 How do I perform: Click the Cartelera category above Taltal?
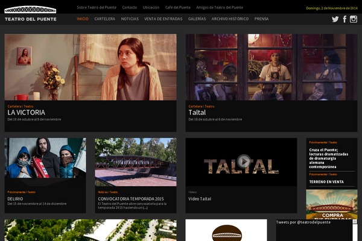[x=195, y=106]
